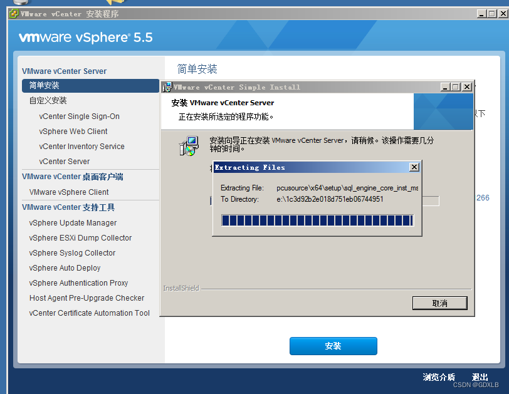Select vCenter Server sub-item
The image size is (509, 394).
tap(65, 162)
